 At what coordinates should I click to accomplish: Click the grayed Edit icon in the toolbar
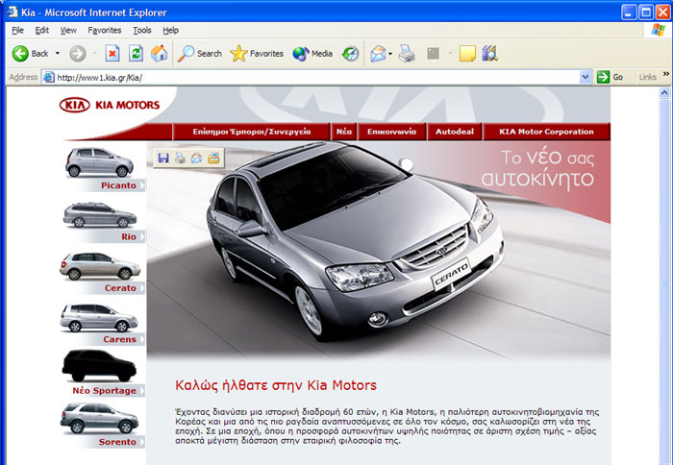(x=434, y=54)
